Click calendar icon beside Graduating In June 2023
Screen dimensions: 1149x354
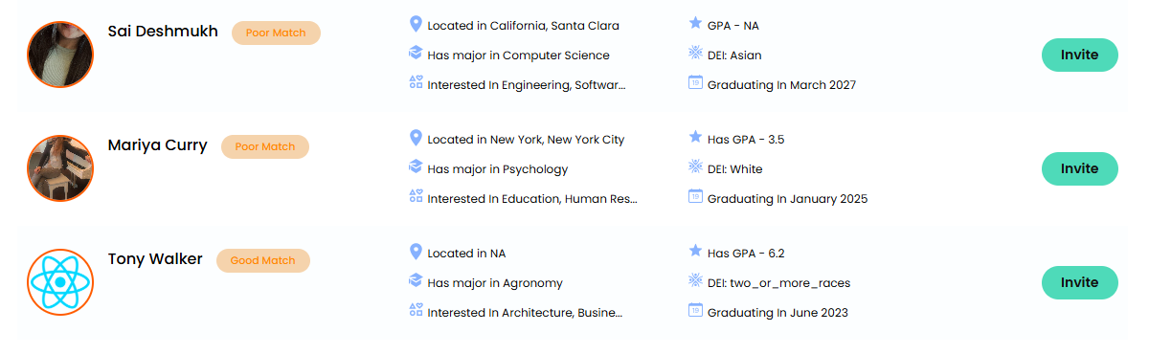(695, 310)
